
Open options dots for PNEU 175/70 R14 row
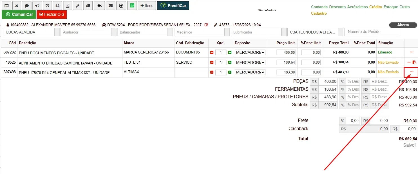pyautogui.click(x=412, y=72)
